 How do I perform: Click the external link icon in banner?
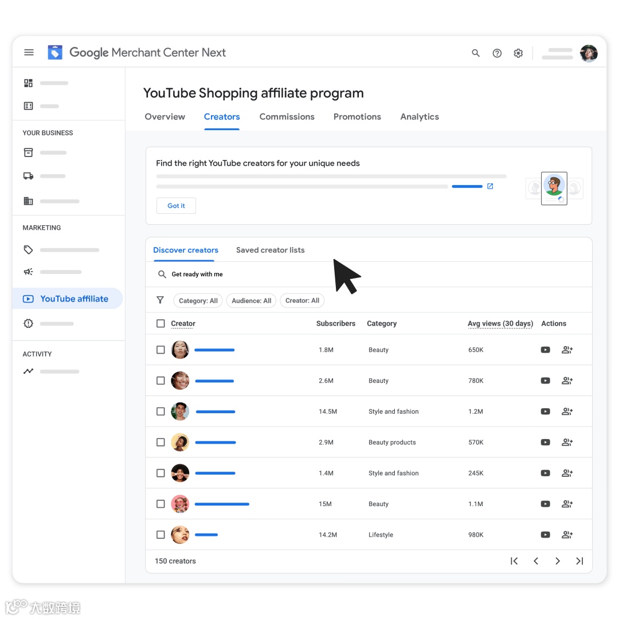[x=490, y=186]
